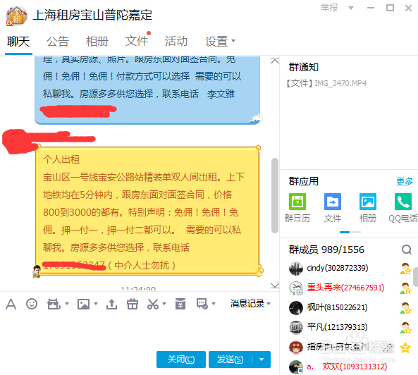Image resolution: width=418 pixels, height=375 pixels.
Task: Open the 消息记录 message history dropdown
Action: coord(250,304)
